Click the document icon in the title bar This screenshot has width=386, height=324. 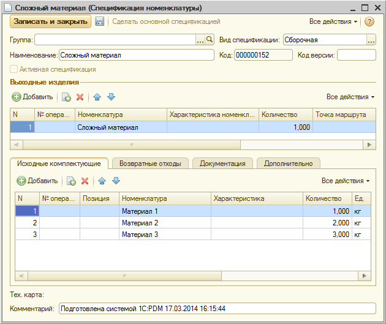[x=8, y=7]
